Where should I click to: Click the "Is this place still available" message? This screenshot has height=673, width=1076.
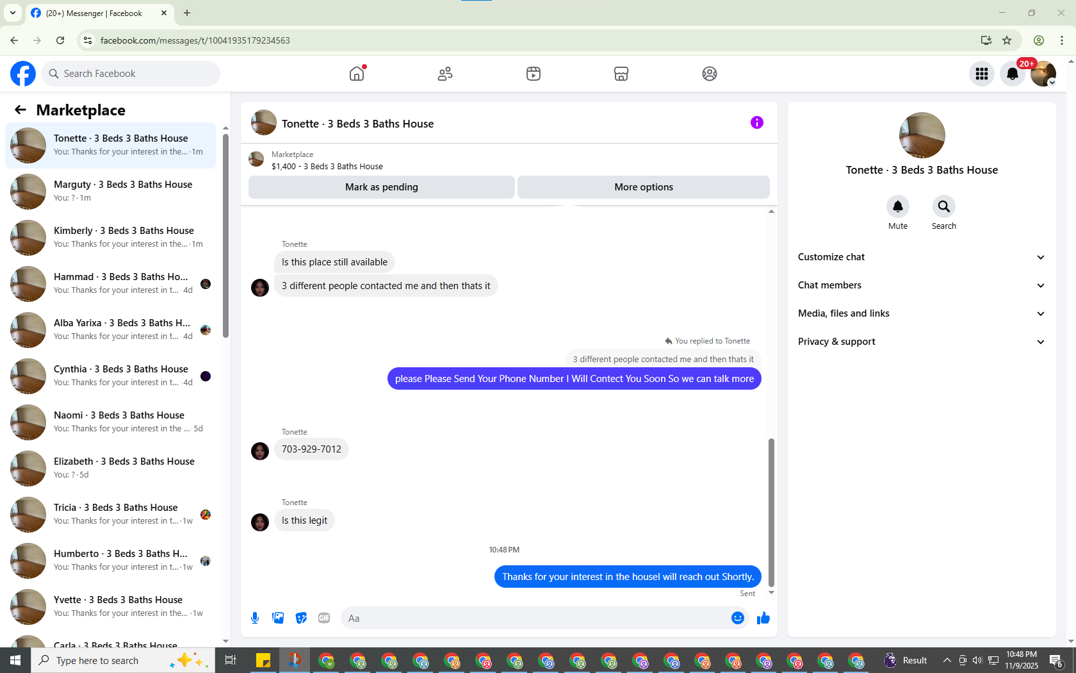334,262
